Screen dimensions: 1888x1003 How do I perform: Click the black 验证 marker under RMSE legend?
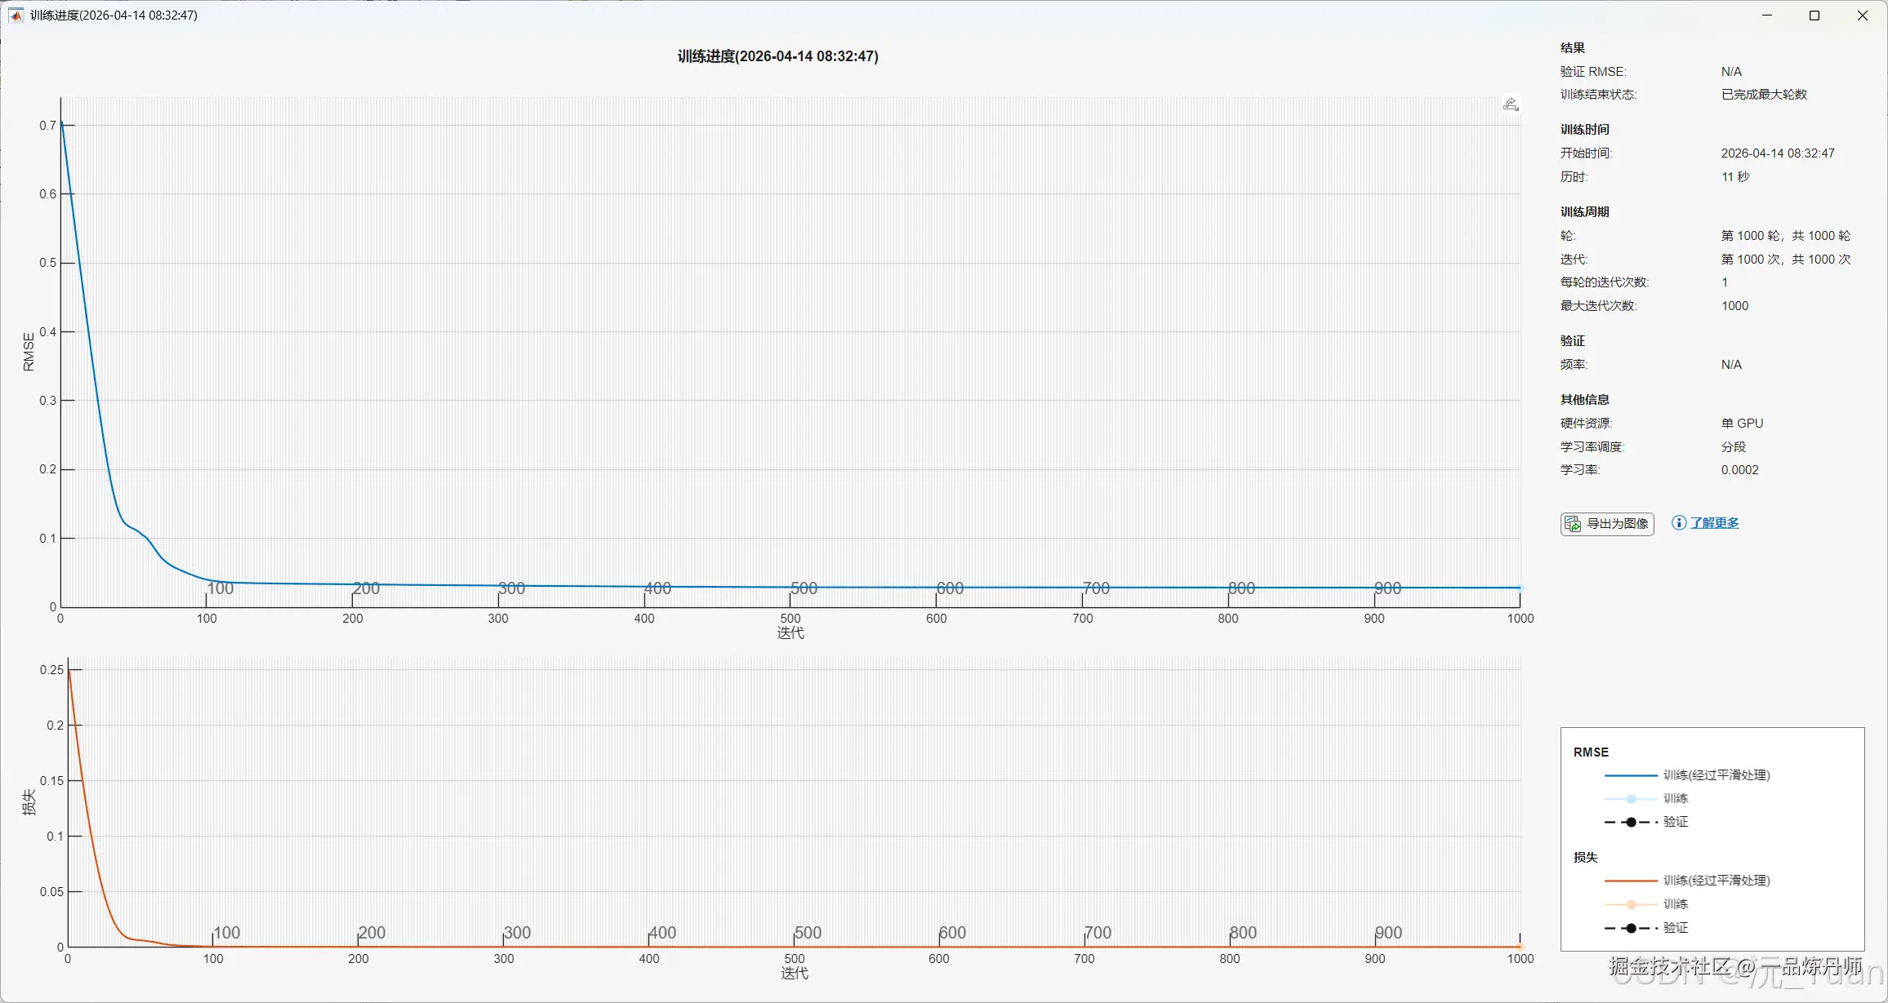(x=1631, y=822)
